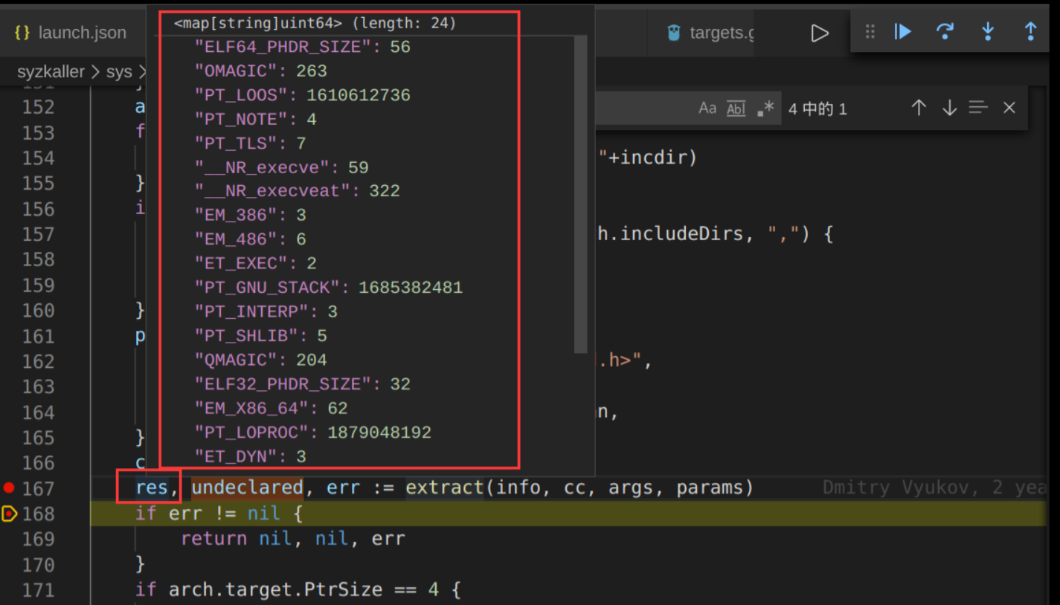Select the "ET_DYN": 3 entry
Screen dimensions: 1060x605
pyautogui.click(x=251, y=456)
